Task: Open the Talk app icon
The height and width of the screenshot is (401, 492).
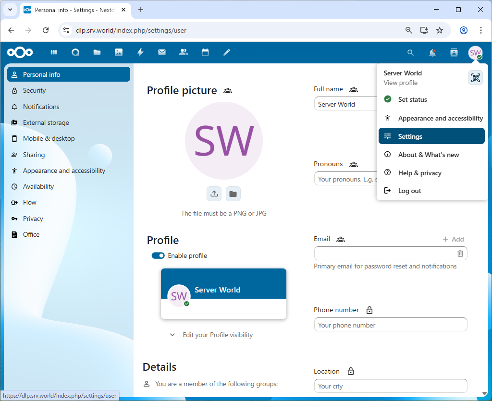Action: click(x=75, y=52)
